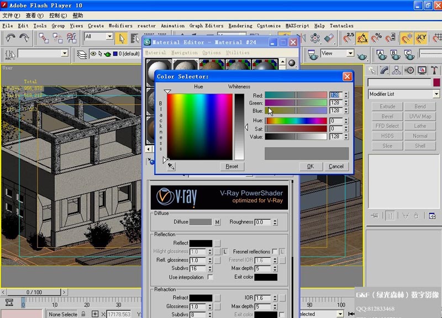This screenshot has height=318, width=442.
Task: Open the Modify panel arc tab
Action: [x=384, y=70]
